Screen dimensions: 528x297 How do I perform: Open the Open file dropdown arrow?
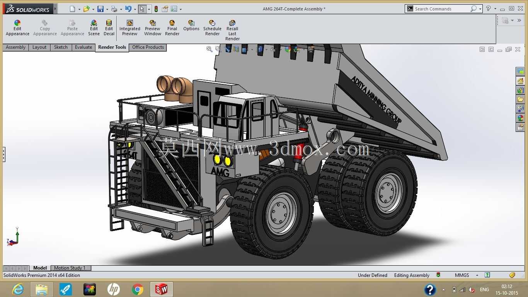(x=93, y=9)
